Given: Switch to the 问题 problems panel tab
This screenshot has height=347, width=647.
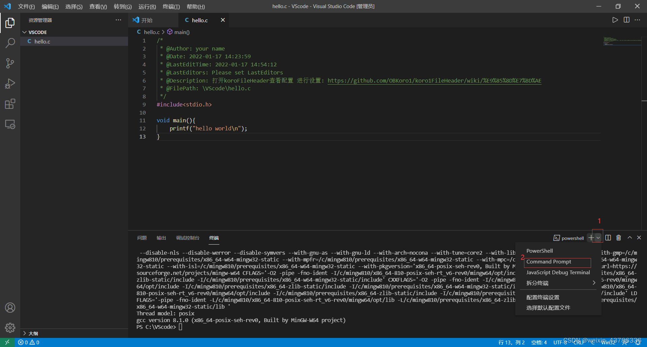Looking at the screenshot, I should [142, 238].
